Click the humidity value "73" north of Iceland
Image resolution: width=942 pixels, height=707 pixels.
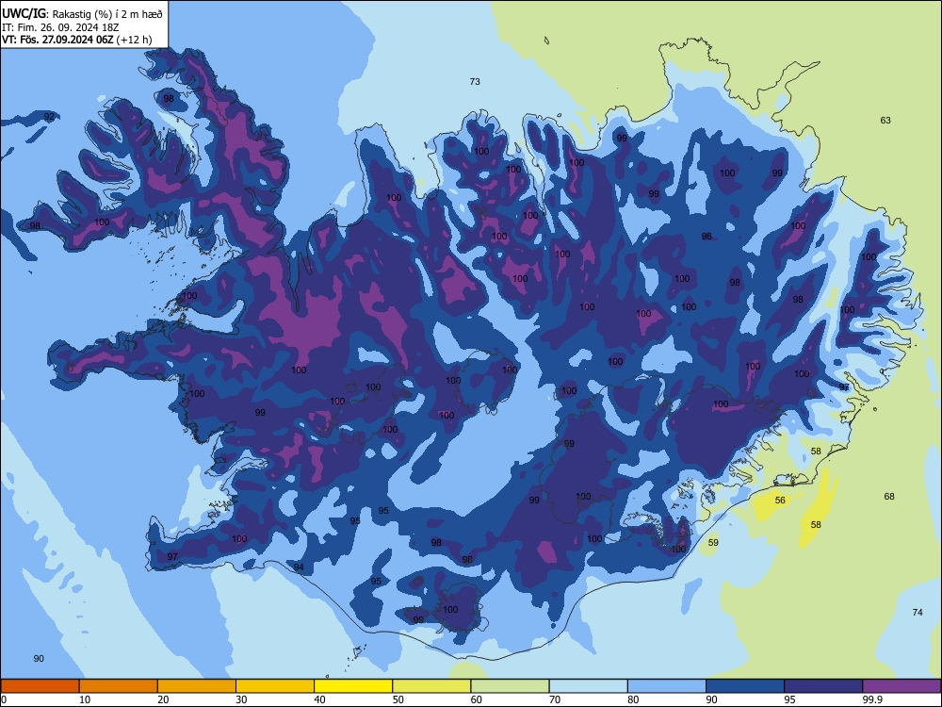click(475, 81)
